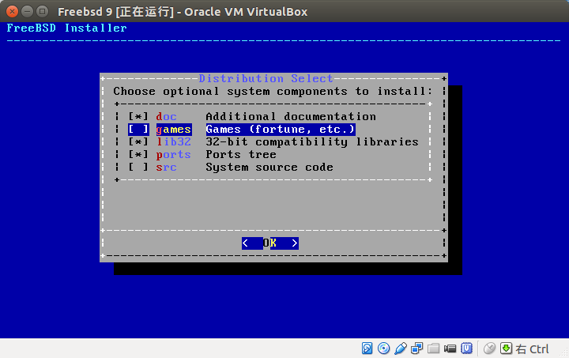Select 'Additional documentation' description text
This screenshot has height=358, width=569.
pyautogui.click(x=291, y=116)
